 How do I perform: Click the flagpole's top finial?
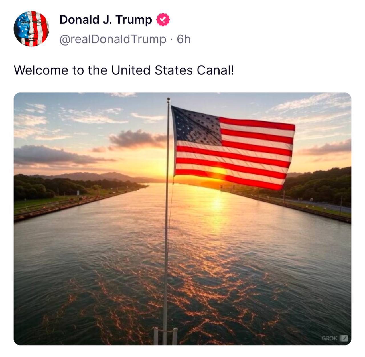(168, 100)
